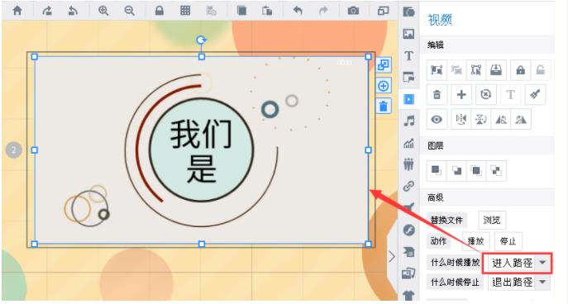
Task: Open the graduation cap icon in sidebar
Action: [x=408, y=251]
